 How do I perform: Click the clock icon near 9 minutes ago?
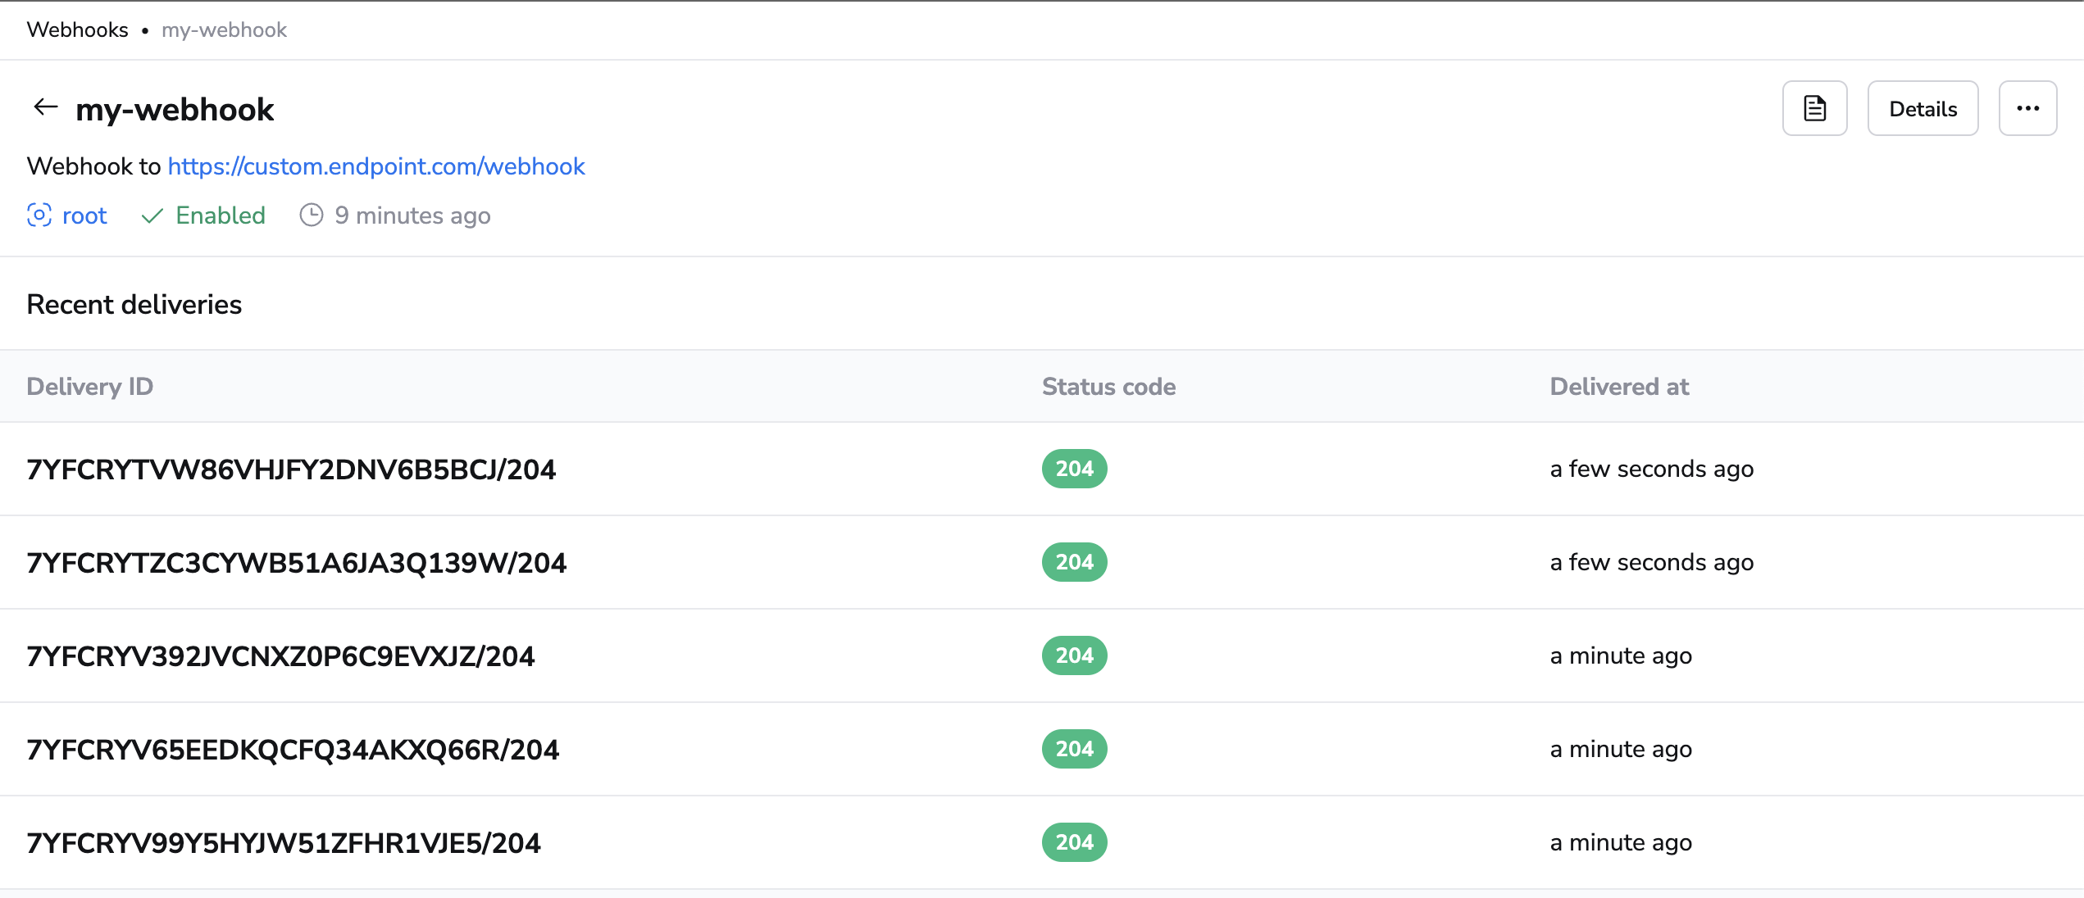(311, 215)
